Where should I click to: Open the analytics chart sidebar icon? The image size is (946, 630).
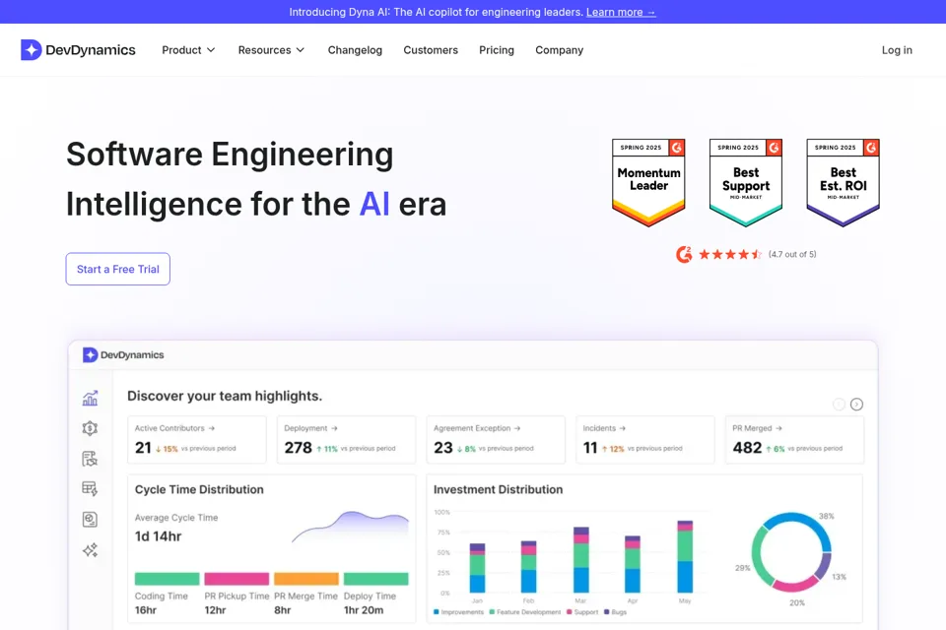click(90, 398)
